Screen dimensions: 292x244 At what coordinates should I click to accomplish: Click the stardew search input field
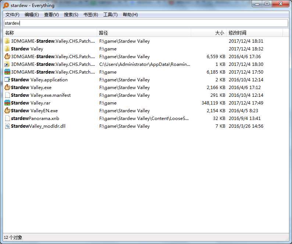146,23
